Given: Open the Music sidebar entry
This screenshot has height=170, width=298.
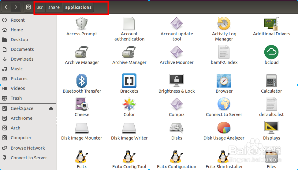Looking at the screenshot, I should [28, 69].
